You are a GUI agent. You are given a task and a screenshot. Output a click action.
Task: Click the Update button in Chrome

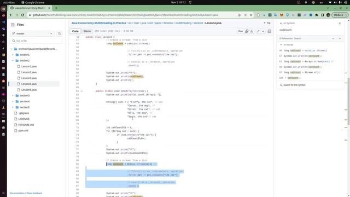[340, 15]
